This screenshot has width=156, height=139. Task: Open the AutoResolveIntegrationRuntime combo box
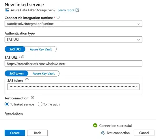(73, 24)
